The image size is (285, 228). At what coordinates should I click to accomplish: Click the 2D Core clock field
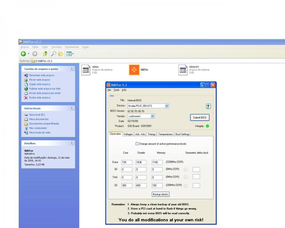(x=127, y=186)
